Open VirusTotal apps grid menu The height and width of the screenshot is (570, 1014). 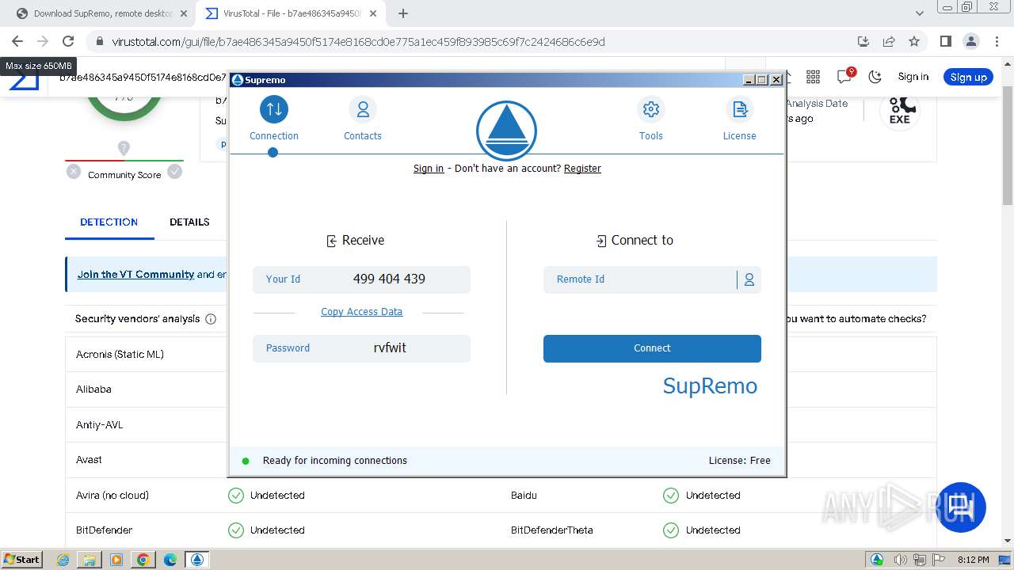pos(813,77)
